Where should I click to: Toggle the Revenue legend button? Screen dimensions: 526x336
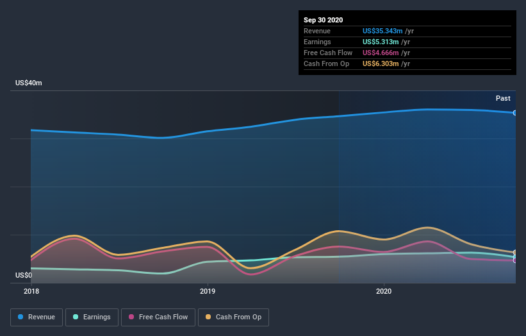pyautogui.click(x=37, y=317)
